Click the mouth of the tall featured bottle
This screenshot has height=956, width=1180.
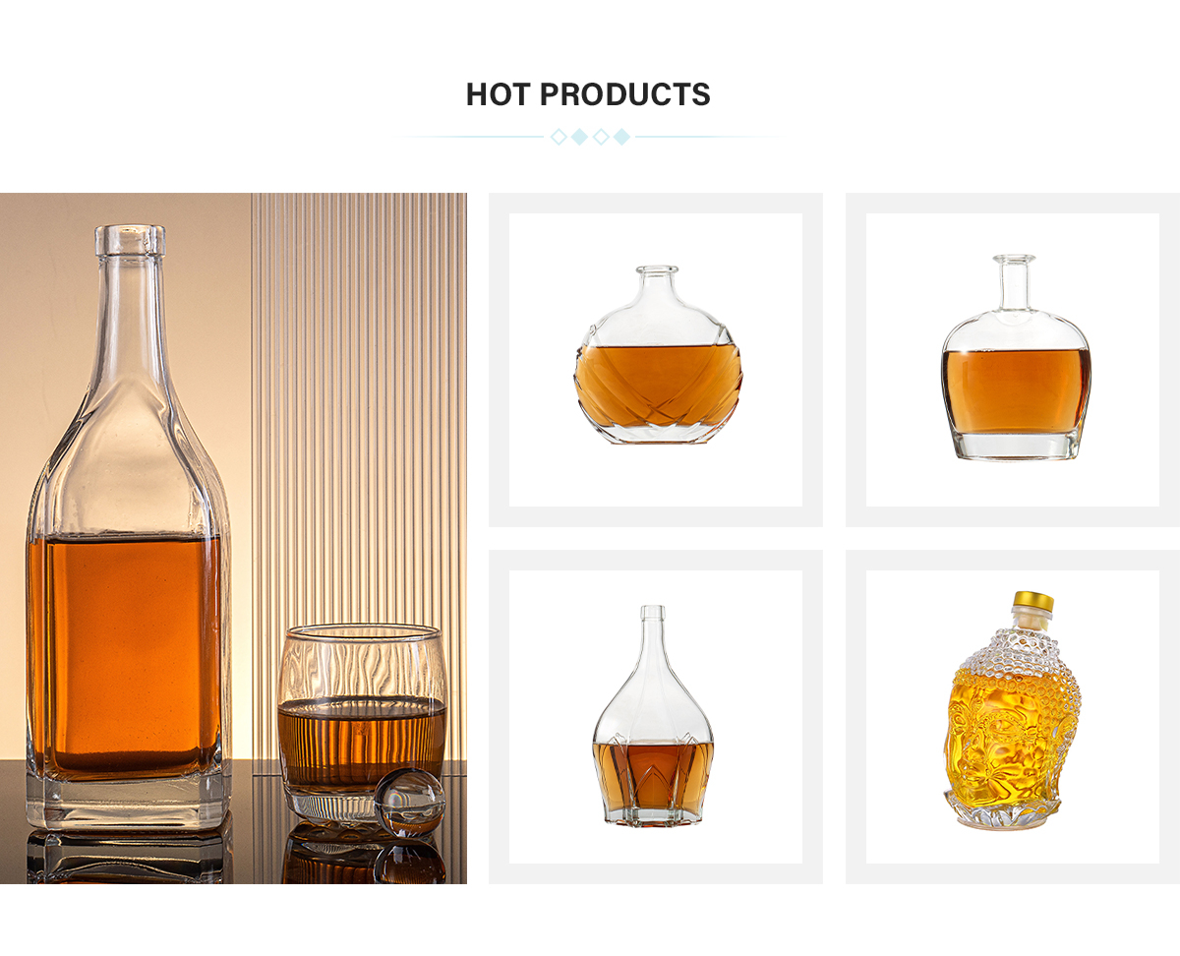pos(130,238)
